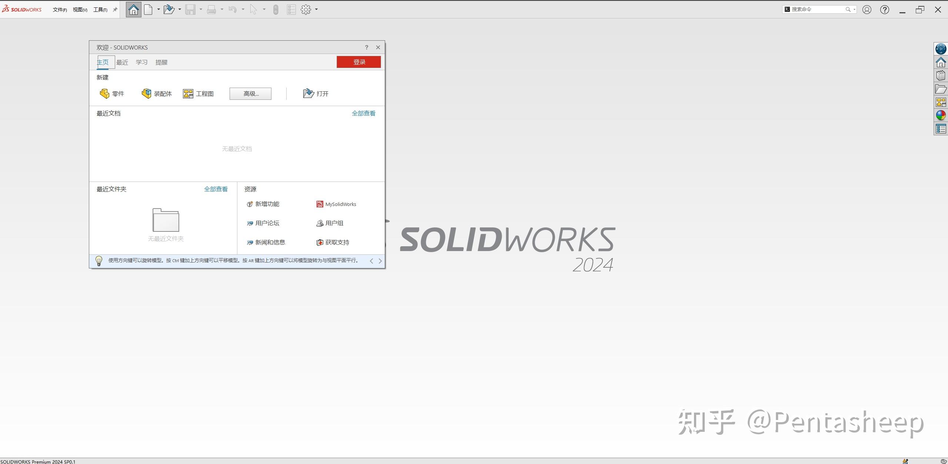Image resolution: width=948 pixels, height=464 pixels.
Task: Open the Home welcome icon in toolbar
Action: (133, 10)
